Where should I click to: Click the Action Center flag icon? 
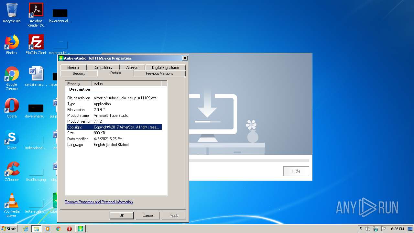[383, 229]
